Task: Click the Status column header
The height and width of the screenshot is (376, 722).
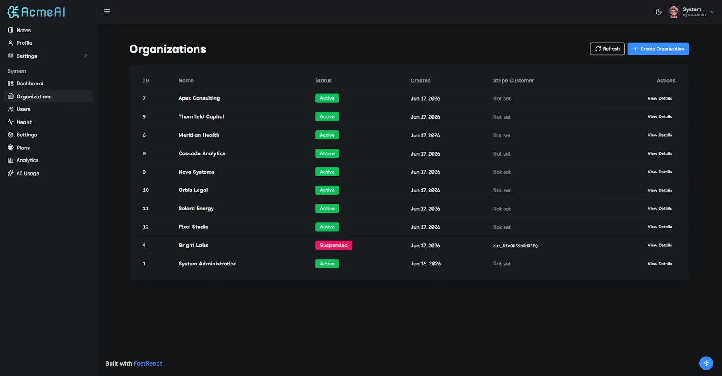Action: pyautogui.click(x=324, y=80)
